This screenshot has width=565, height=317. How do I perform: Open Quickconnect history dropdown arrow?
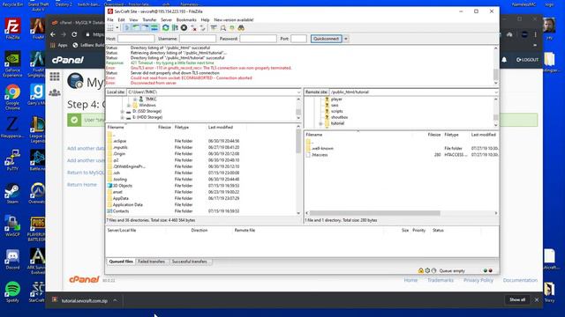point(346,39)
